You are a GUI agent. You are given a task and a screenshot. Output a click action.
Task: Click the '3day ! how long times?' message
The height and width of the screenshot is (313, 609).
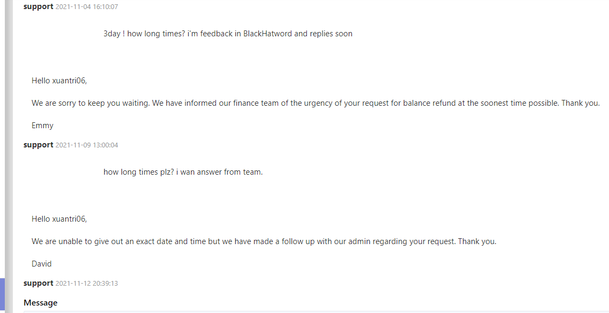pos(228,34)
